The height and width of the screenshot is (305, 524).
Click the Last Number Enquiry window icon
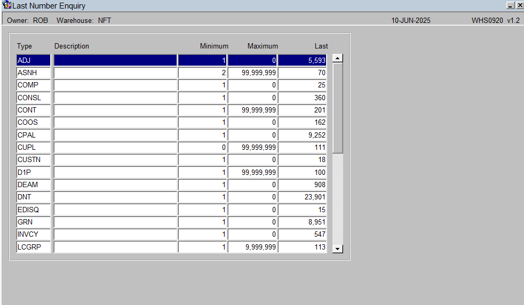click(7, 5)
